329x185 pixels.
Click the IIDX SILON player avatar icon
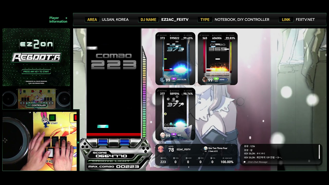(x=162, y=80)
